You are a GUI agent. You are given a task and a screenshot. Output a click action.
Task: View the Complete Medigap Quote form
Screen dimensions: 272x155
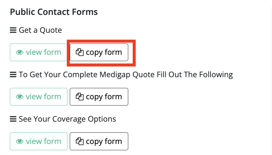click(x=39, y=97)
